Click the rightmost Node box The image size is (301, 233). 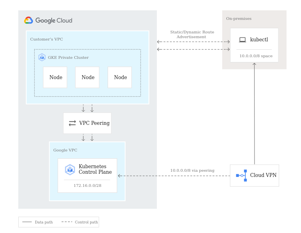120,78
